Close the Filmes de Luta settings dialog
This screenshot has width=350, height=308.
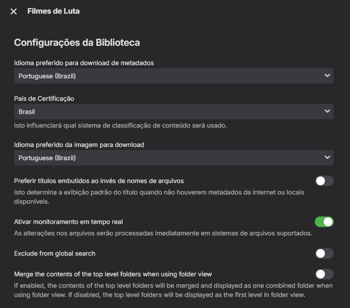[14, 11]
